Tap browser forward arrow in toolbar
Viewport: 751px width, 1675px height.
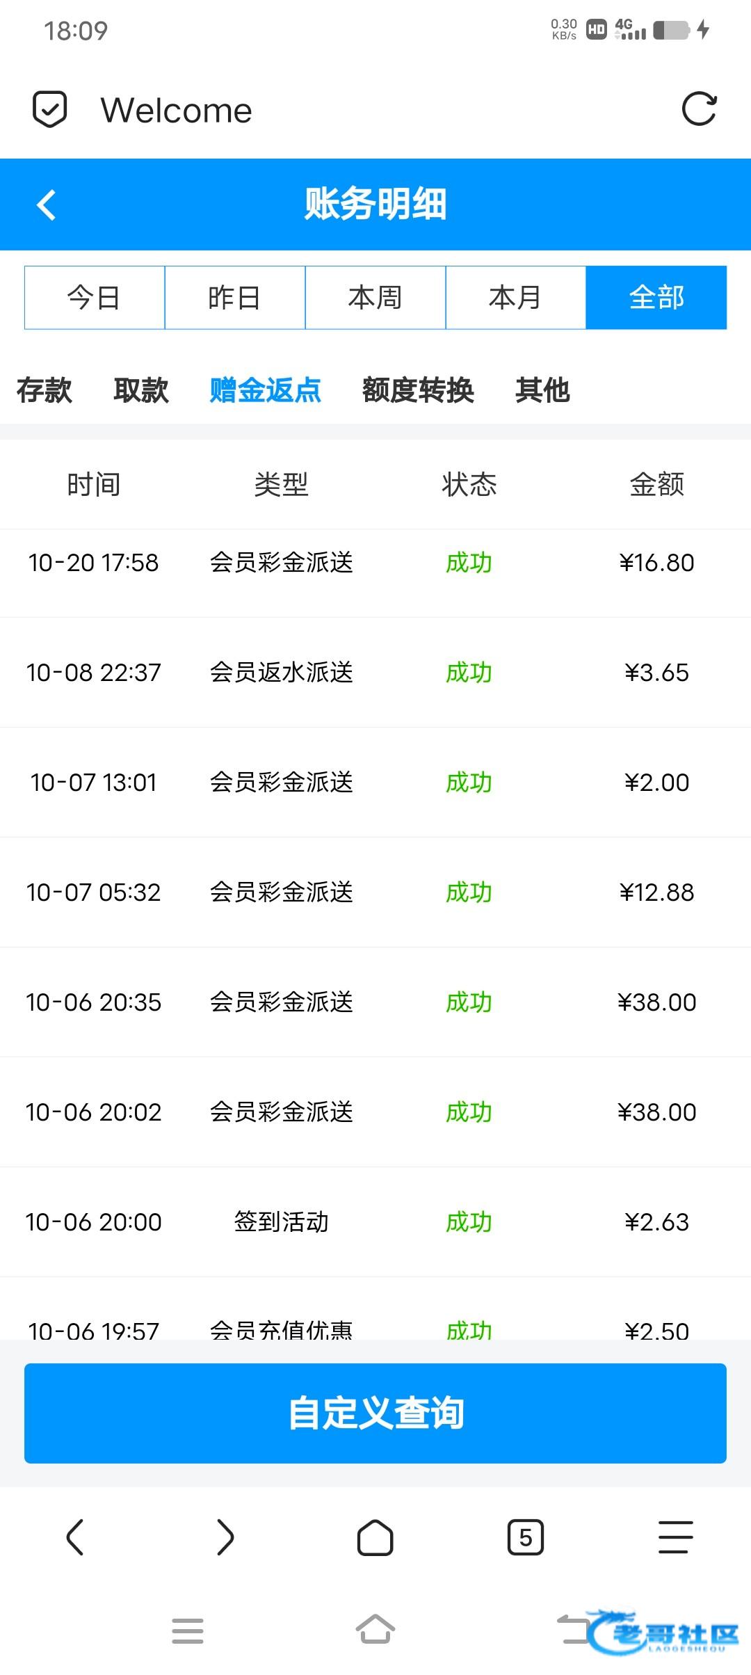225,1537
